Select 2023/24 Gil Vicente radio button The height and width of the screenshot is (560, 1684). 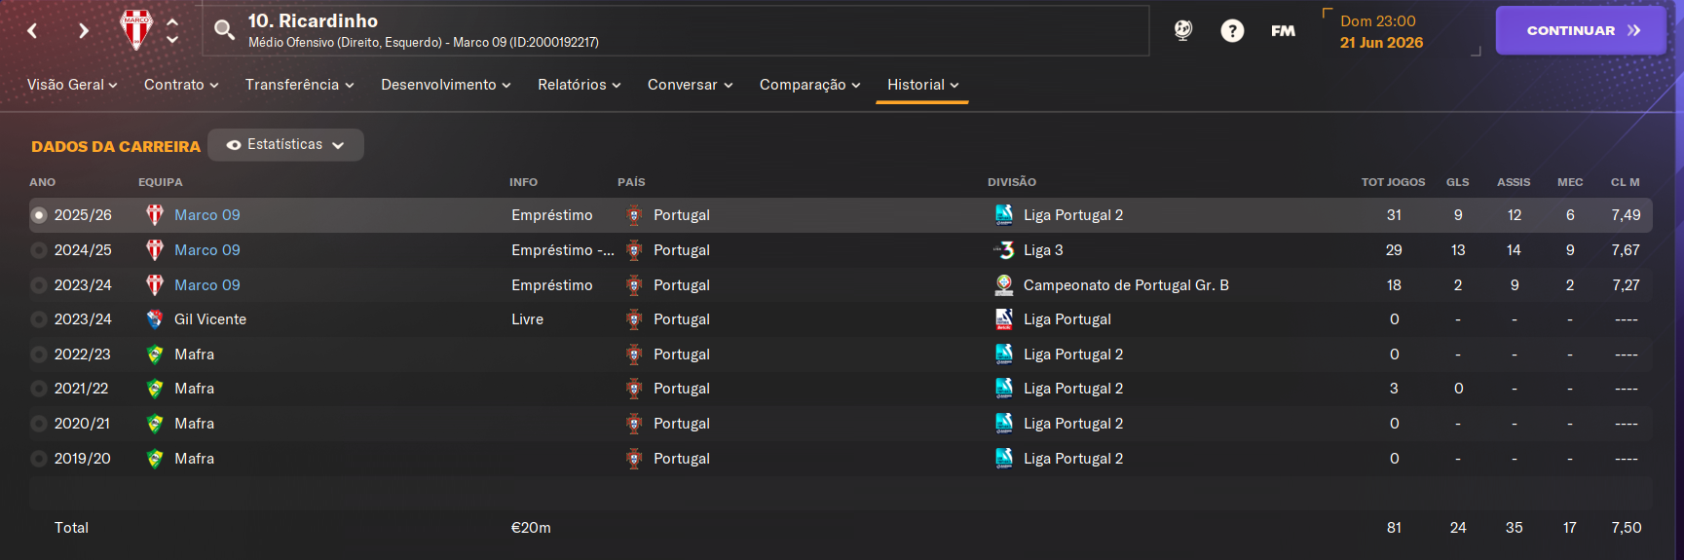point(39,319)
